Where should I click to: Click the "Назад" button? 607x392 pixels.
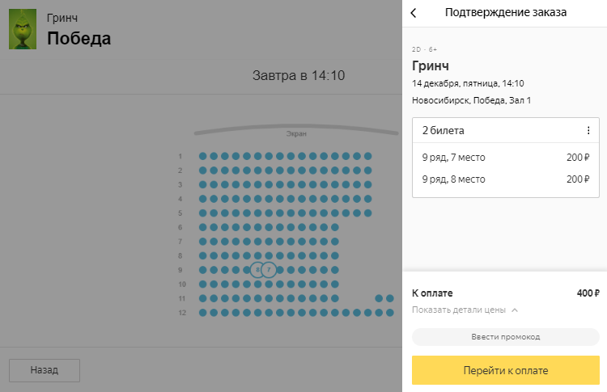[x=45, y=370]
